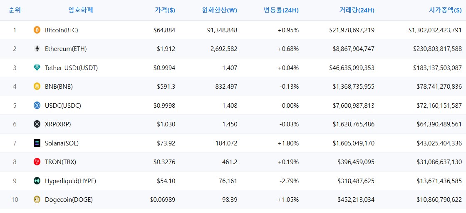Select Bitcoin change +0.95%
Image resolution: width=466 pixels, height=213 pixels.
[288, 30]
